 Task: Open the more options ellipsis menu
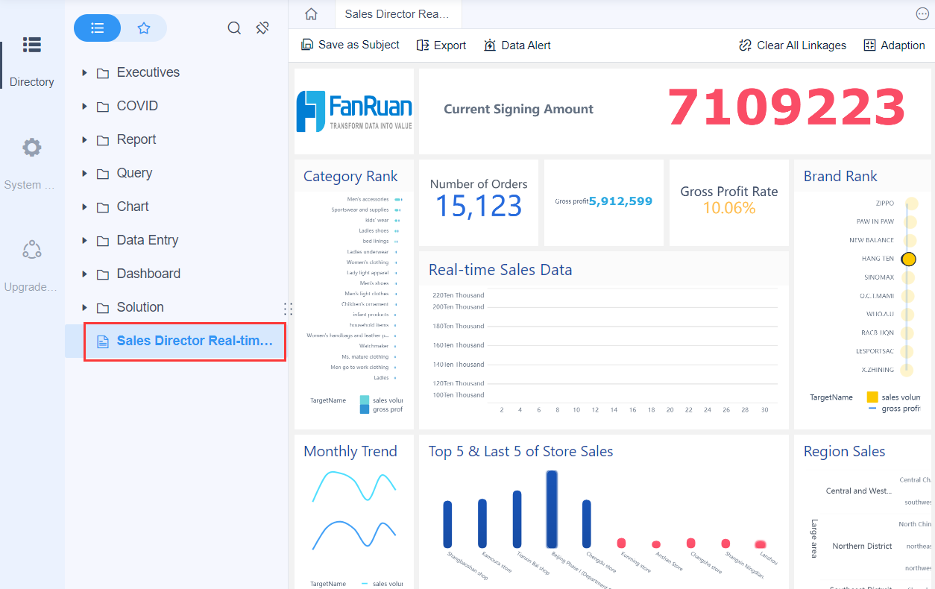click(x=922, y=13)
